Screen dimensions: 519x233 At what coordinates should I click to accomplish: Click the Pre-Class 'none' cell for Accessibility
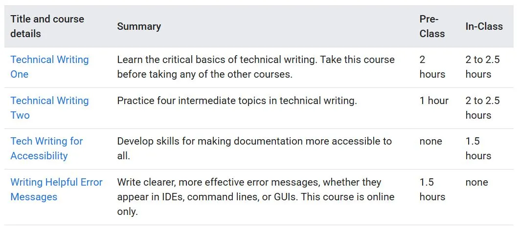click(430, 141)
